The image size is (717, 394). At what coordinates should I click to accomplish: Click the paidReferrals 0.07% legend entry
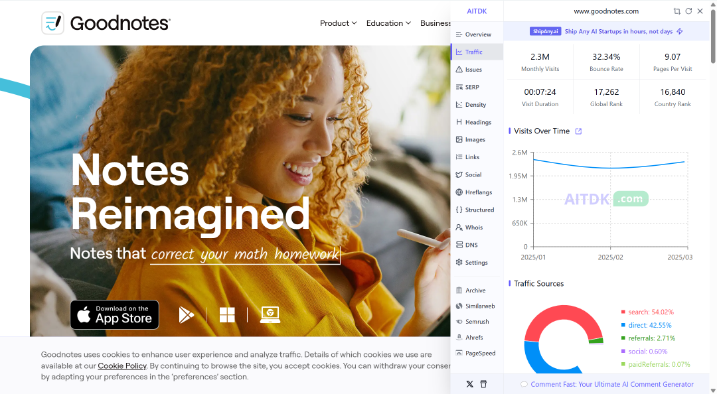655,364
